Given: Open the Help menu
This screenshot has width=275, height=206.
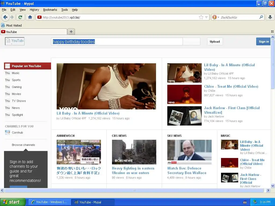Looking at the screenshot, I should point(75,10).
